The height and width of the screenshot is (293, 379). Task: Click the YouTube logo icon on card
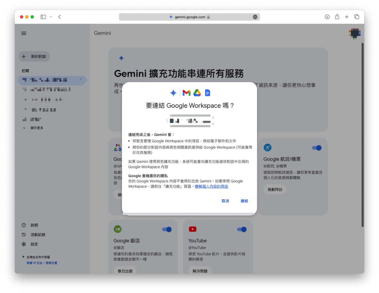click(x=192, y=229)
